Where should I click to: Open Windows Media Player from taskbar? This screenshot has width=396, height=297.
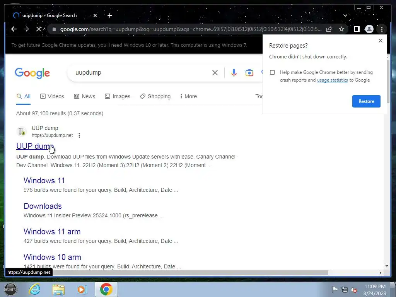point(82,290)
